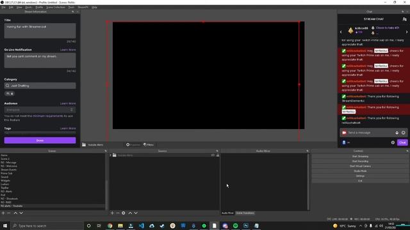Click Start Recording in Controls
Viewport: 410px width, 230px height.
tap(360, 162)
